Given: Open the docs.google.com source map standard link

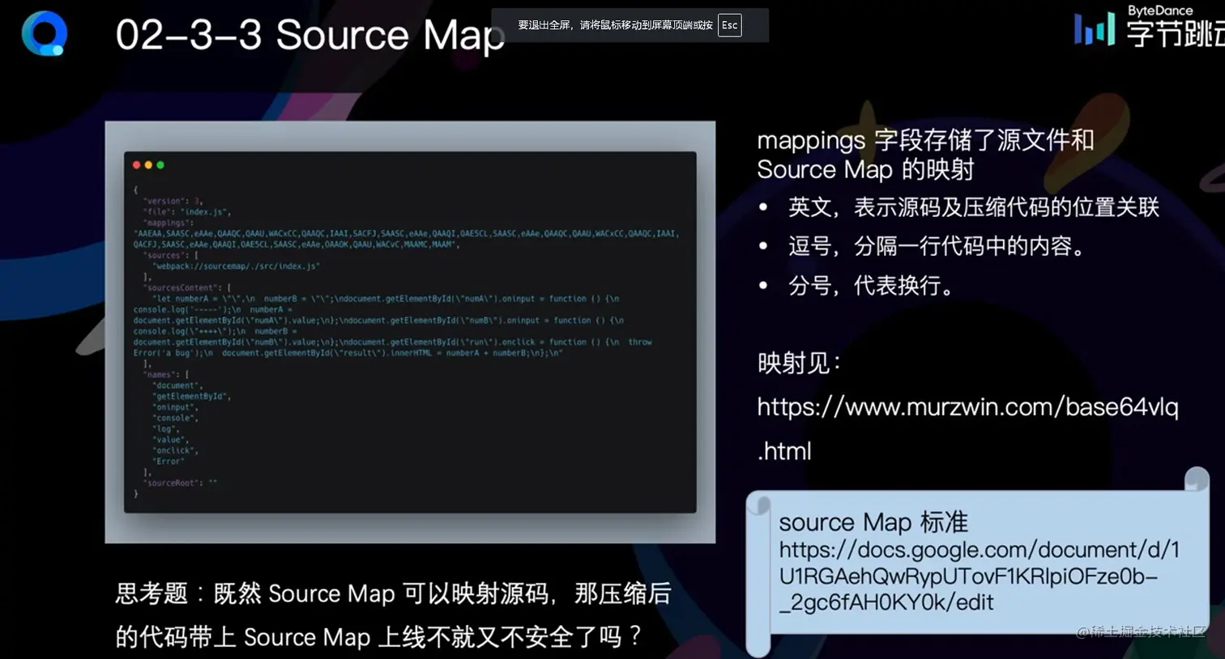Looking at the screenshot, I should click(x=979, y=576).
